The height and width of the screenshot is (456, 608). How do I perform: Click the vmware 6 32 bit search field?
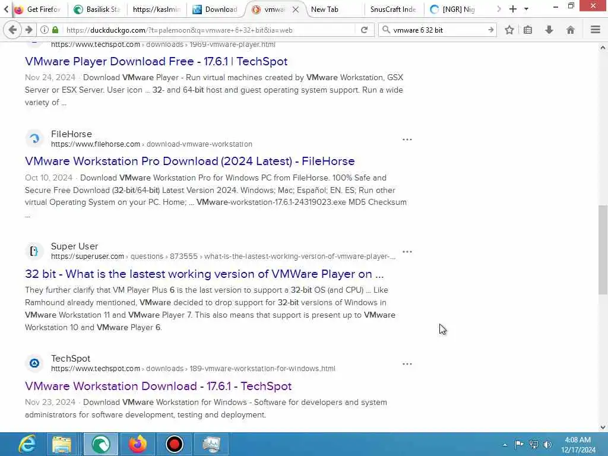[438, 30]
